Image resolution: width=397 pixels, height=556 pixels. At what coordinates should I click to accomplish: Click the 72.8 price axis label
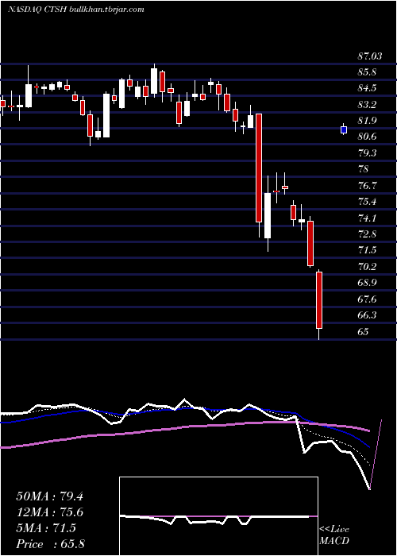[367, 234]
